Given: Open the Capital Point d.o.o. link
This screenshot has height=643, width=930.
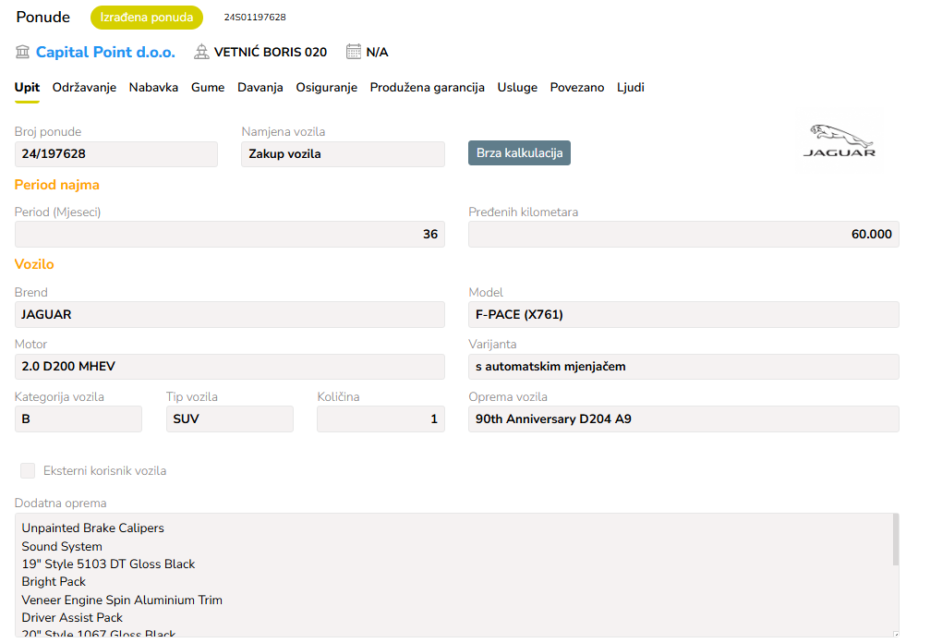Looking at the screenshot, I should tap(105, 52).
